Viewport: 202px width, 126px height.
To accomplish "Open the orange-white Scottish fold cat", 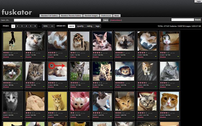I will coord(169,101).
